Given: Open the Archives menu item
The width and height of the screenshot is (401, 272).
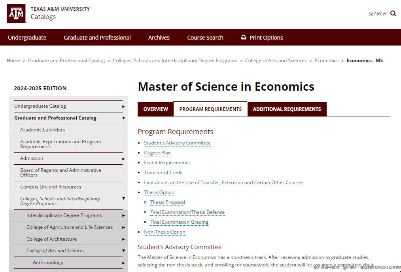Looking at the screenshot, I should 159,38.
